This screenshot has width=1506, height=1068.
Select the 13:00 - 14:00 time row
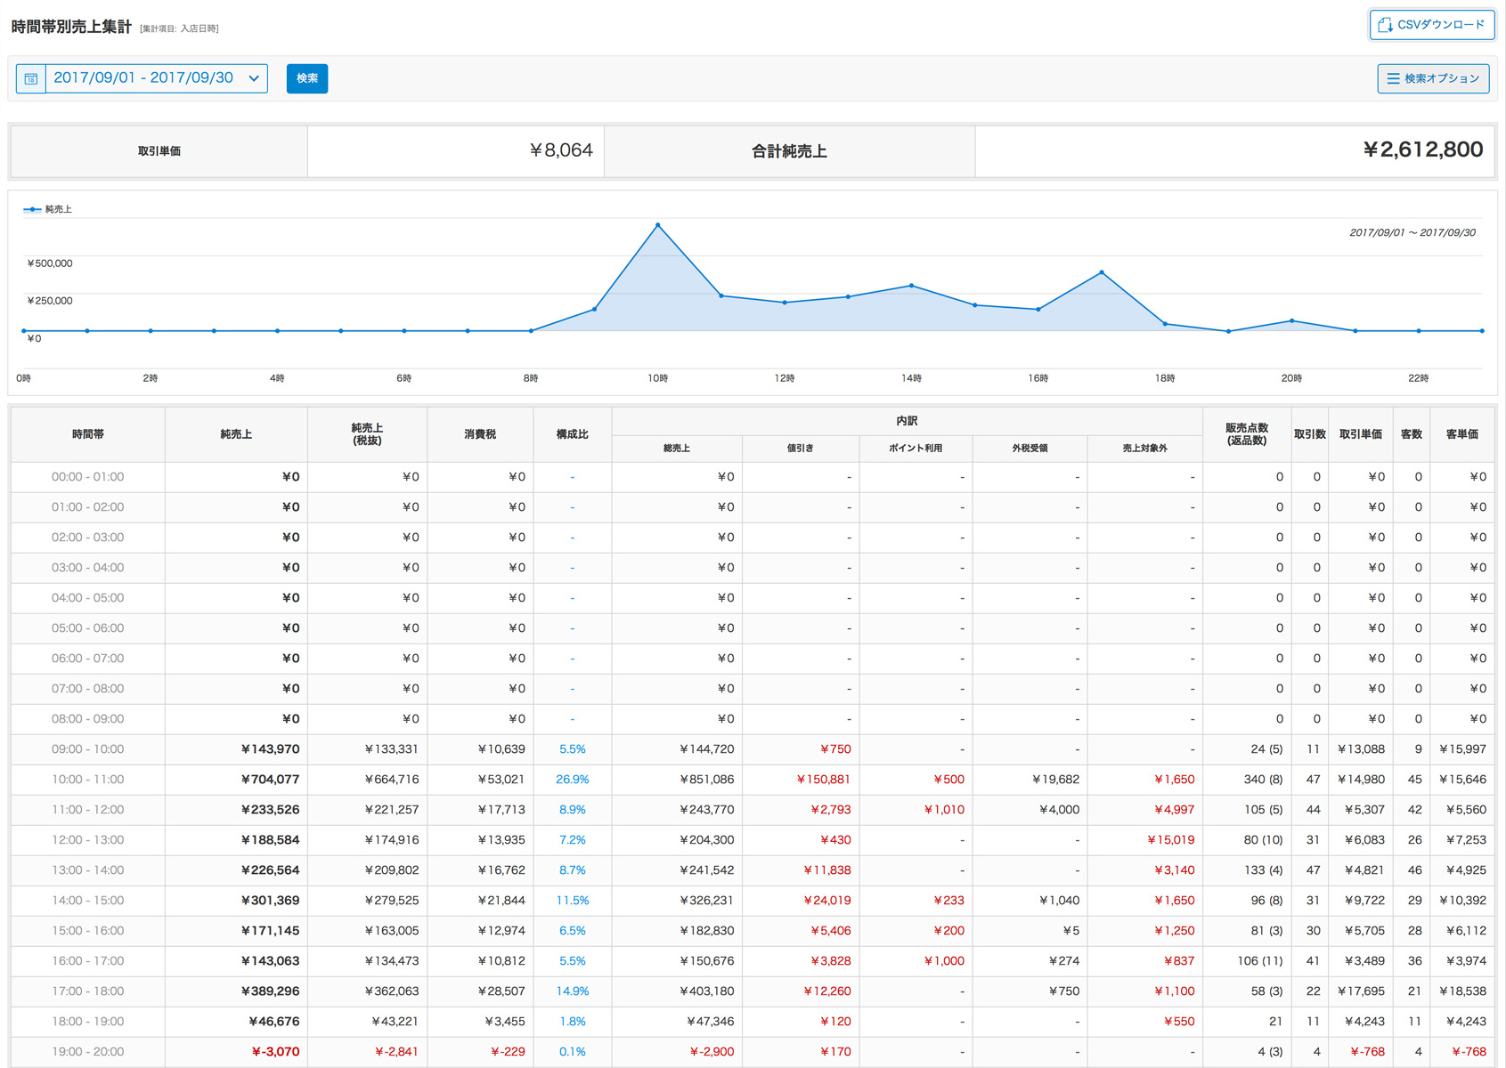(753, 870)
